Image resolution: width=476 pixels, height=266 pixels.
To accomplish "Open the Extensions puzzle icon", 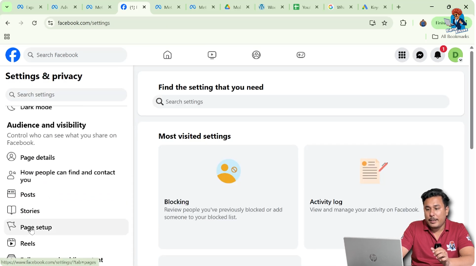I will [403, 23].
